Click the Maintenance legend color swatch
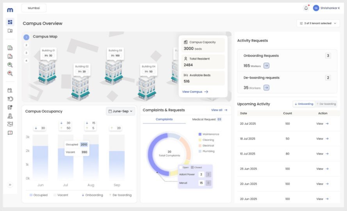 pyautogui.click(x=200, y=134)
